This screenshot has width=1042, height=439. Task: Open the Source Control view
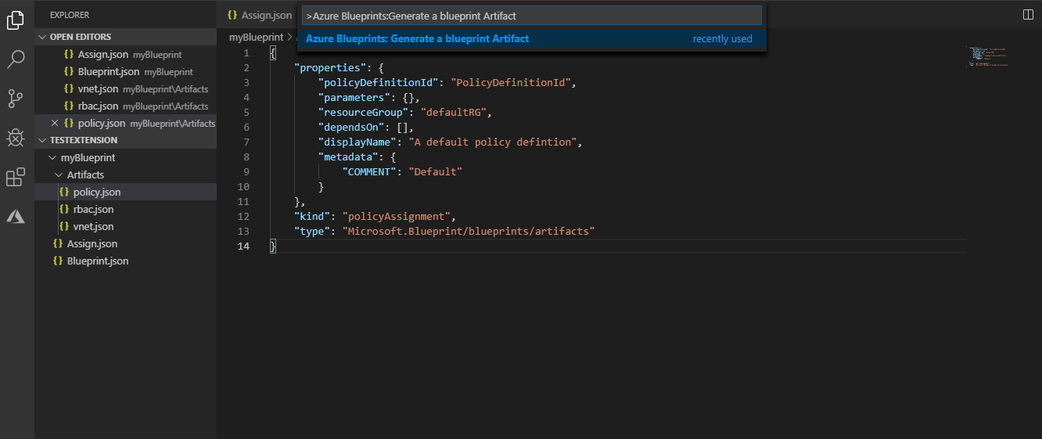[16, 99]
